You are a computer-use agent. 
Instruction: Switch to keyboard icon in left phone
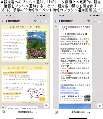click(x=3, y=112)
